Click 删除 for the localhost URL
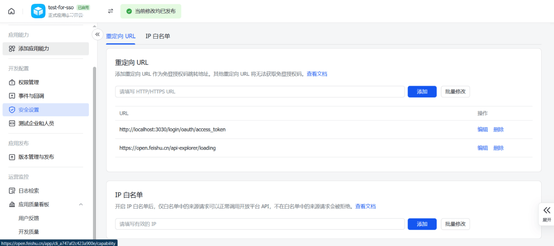Viewport: 554px width, 246px height. click(498, 130)
